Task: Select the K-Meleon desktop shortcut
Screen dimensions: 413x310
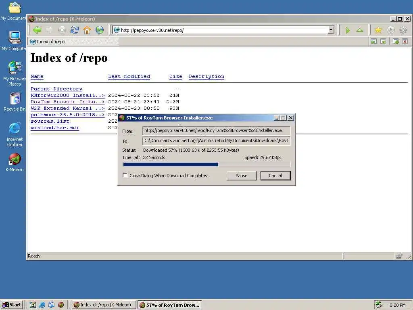Action: point(15,162)
